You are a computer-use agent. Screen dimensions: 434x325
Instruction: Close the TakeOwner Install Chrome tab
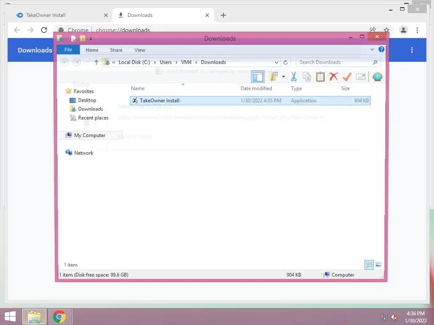click(x=106, y=15)
